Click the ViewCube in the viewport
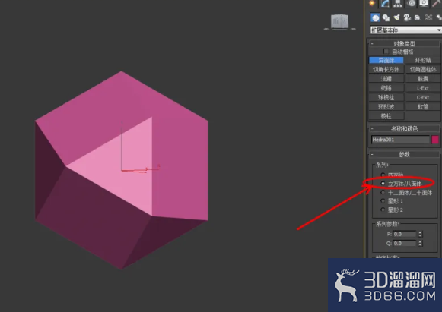 tap(339, 22)
